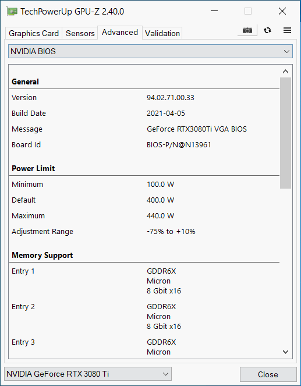The image size is (301, 386).
Task: Click the scroll up arrow in the list
Action: [285, 72]
